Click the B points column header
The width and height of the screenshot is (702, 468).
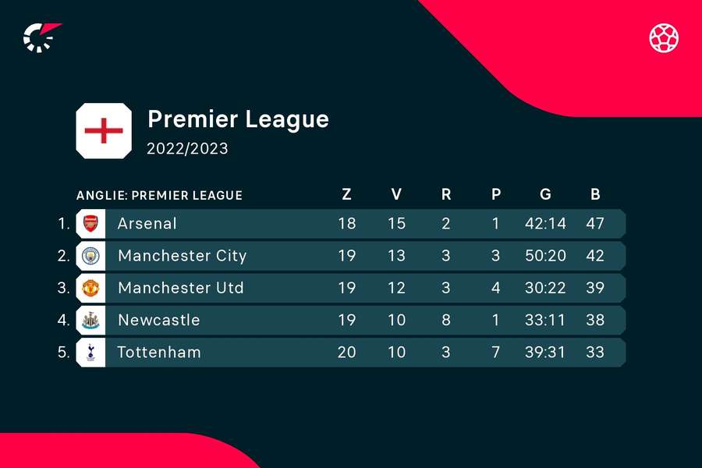pyautogui.click(x=595, y=195)
